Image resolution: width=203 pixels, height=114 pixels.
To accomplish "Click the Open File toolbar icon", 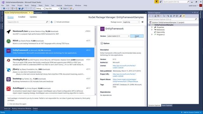I will pyautogui.click(x=16, y=9).
